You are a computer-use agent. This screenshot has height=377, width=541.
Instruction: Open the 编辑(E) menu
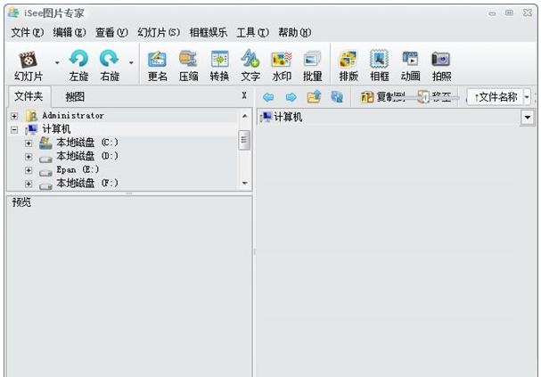coord(70,32)
